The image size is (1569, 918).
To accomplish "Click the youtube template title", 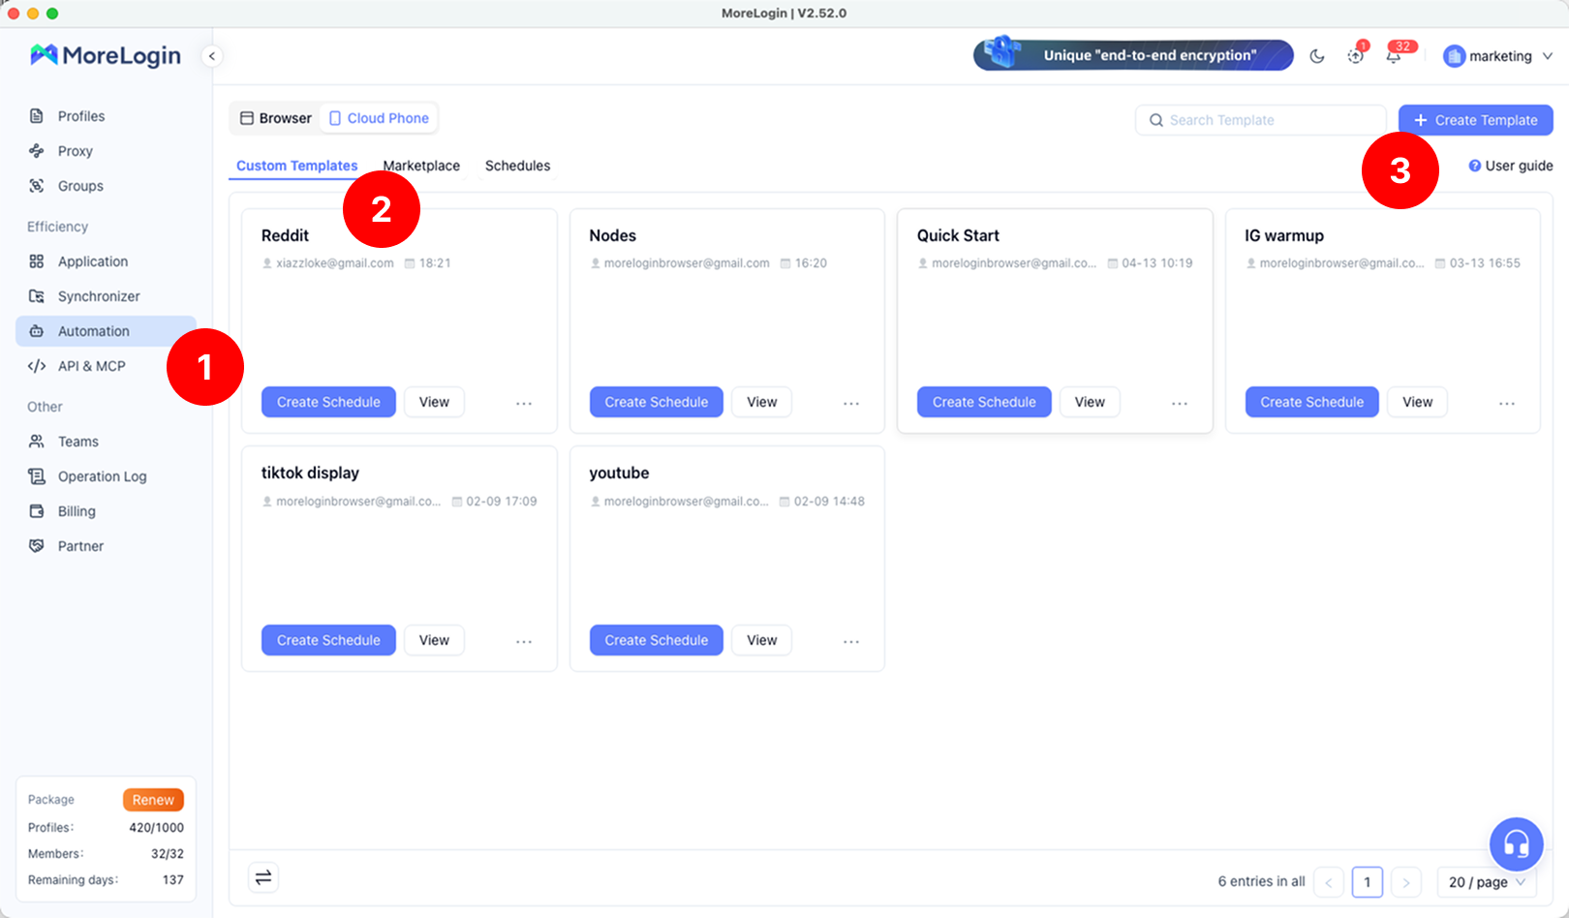I will click(619, 473).
